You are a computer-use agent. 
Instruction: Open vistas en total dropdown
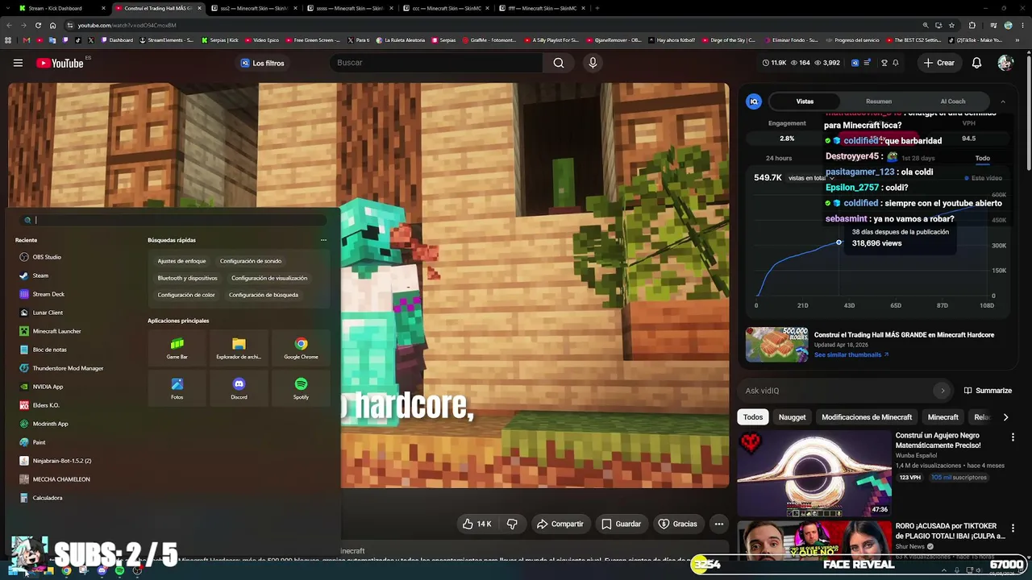tap(810, 178)
